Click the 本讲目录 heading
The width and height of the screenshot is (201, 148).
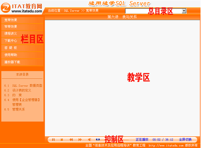pyautogui.click(x=22, y=75)
